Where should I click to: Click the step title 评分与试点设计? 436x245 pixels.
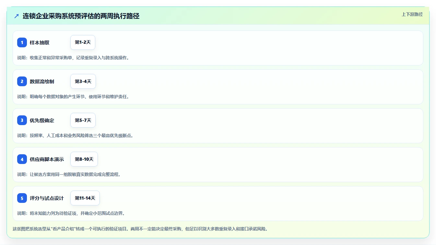click(47, 198)
